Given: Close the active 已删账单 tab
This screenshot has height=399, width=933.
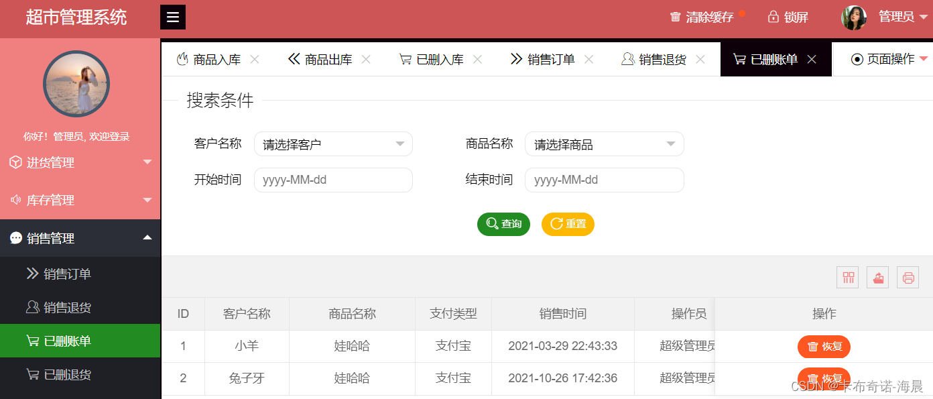Looking at the screenshot, I should click(x=812, y=60).
